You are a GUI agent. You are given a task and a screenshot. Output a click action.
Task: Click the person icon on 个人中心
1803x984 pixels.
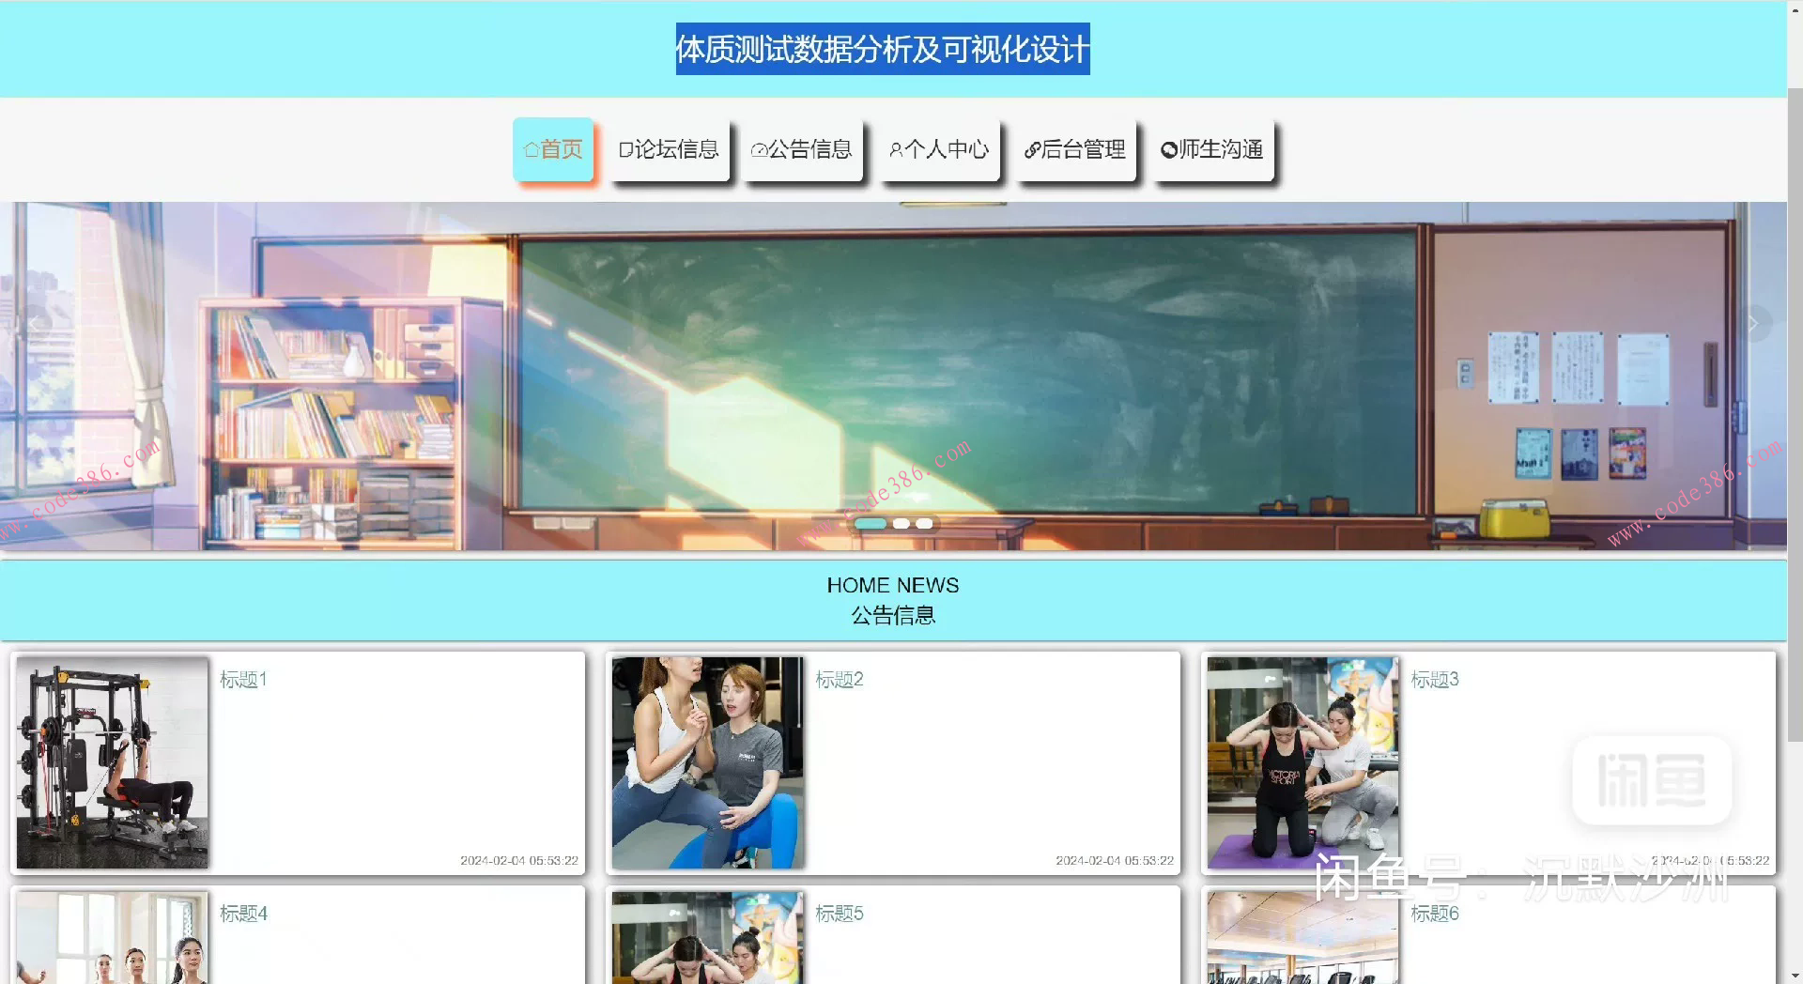coord(897,148)
